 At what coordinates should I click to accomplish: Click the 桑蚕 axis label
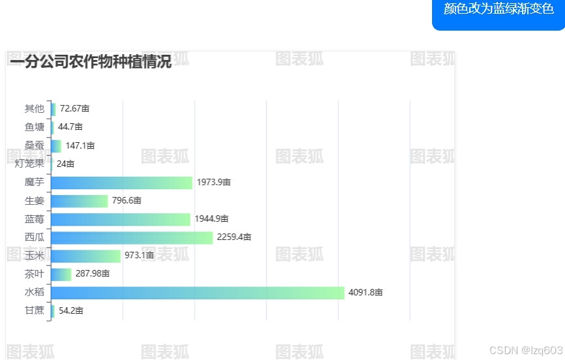(35, 145)
